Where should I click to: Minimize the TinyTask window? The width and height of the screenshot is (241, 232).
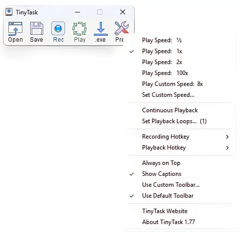pos(78,12)
